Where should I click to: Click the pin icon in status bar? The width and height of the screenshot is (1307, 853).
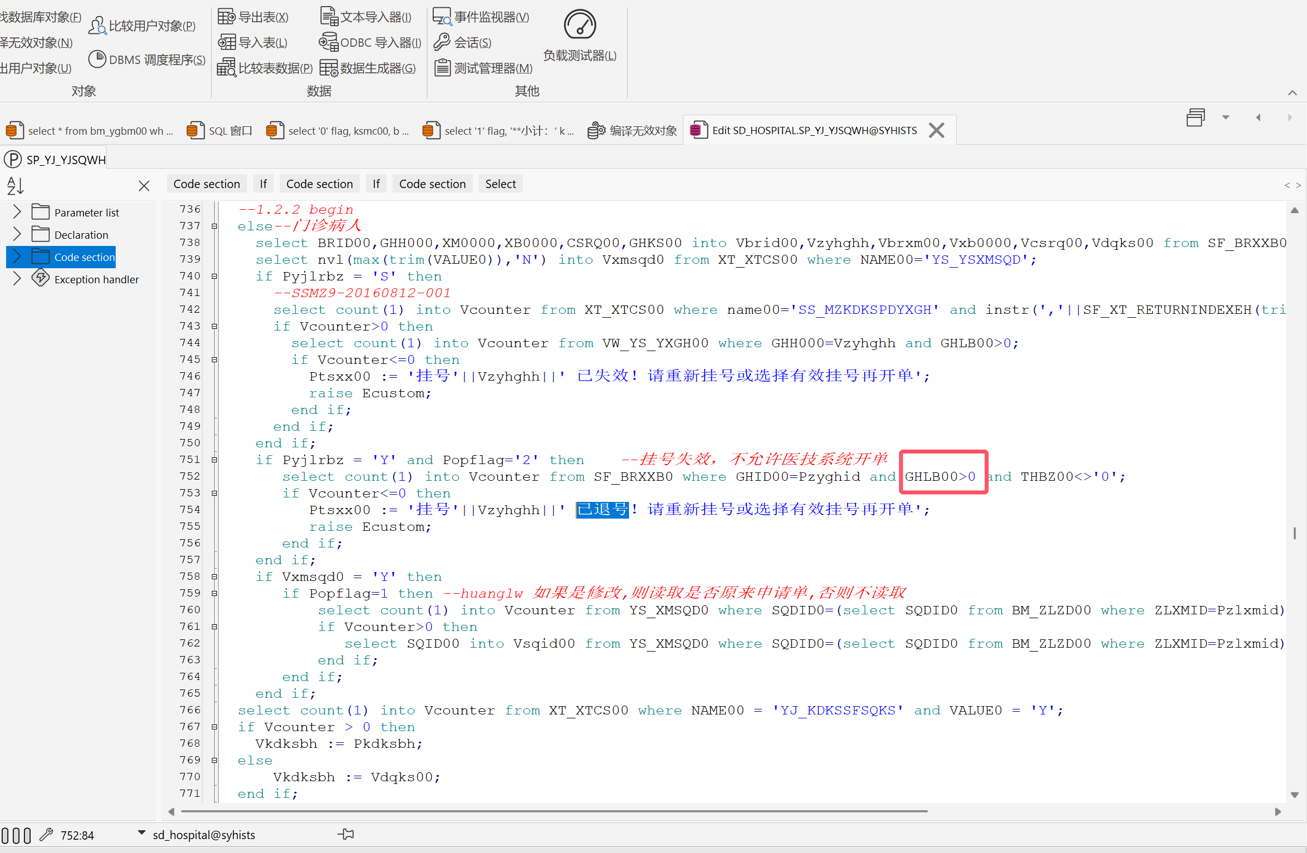[346, 834]
